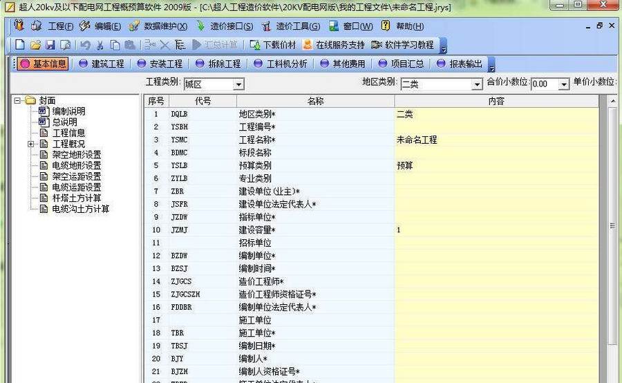The image size is (622, 383).
Task: Click the 工程编号 content cell
Action: (497, 127)
